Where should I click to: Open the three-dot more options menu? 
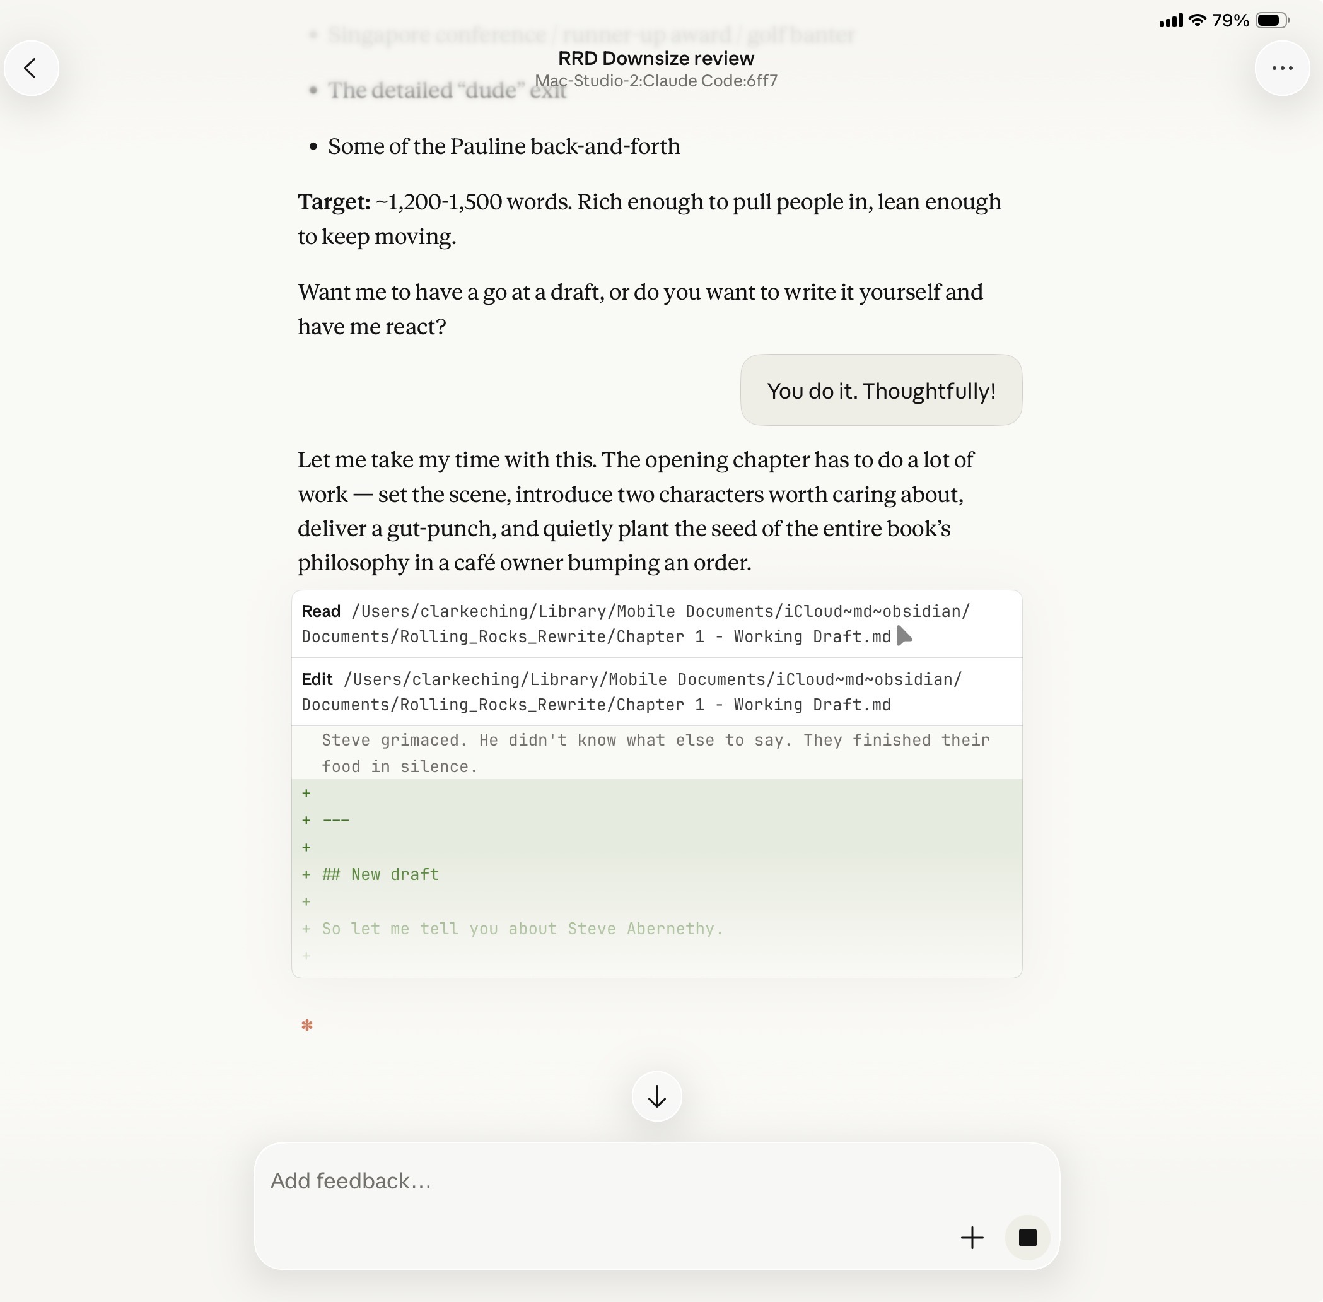[1281, 68]
